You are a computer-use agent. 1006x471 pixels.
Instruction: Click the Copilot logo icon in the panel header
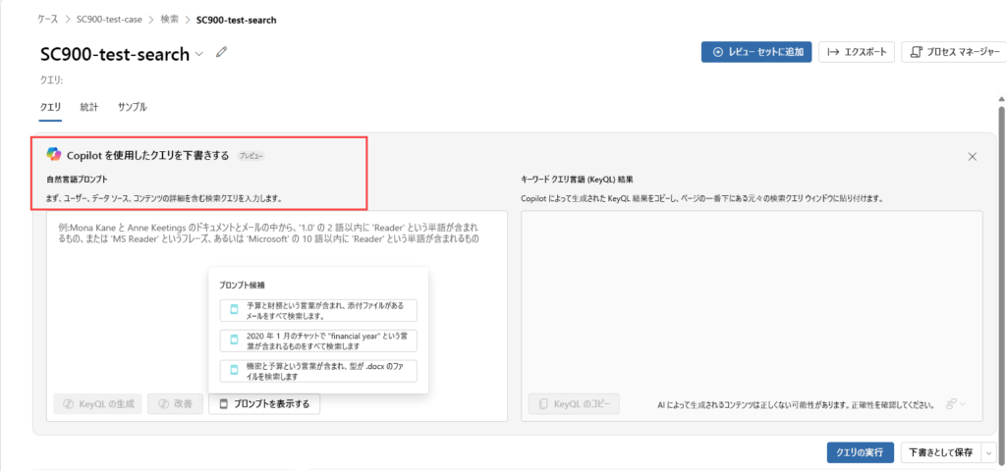tap(54, 154)
